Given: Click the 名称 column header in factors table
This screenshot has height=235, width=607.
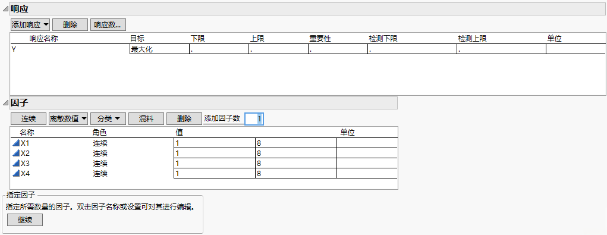Looking at the screenshot, I should coord(27,133).
